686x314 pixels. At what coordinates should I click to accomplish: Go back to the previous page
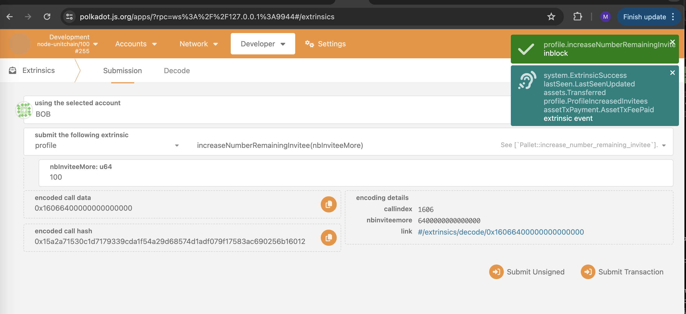10,17
